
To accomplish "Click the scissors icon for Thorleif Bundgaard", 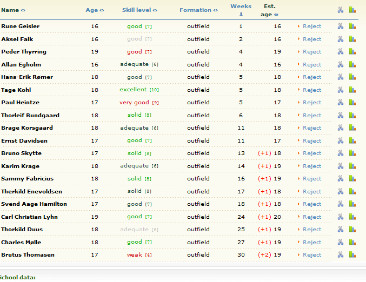I will [x=341, y=115].
